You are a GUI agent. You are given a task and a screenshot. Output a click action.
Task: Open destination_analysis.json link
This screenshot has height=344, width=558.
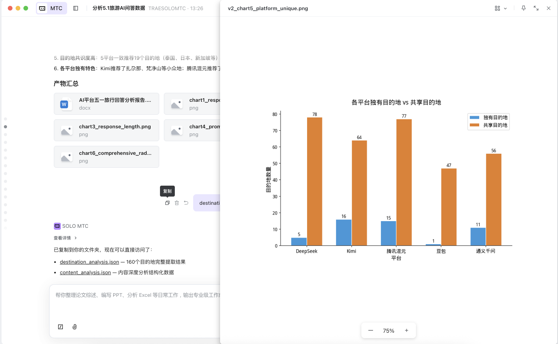pyautogui.click(x=89, y=262)
